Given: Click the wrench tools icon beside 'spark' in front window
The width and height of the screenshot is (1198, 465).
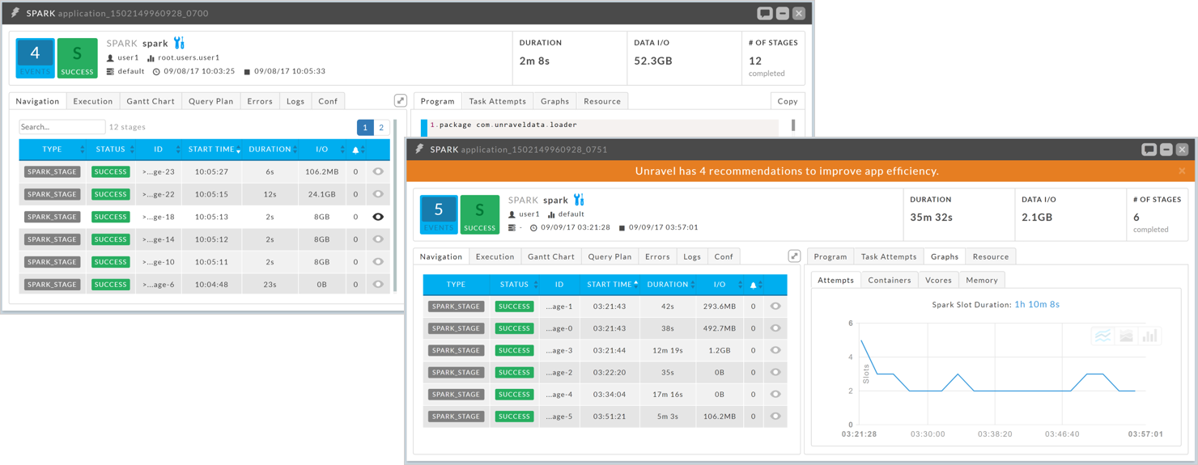Looking at the screenshot, I should 579,200.
